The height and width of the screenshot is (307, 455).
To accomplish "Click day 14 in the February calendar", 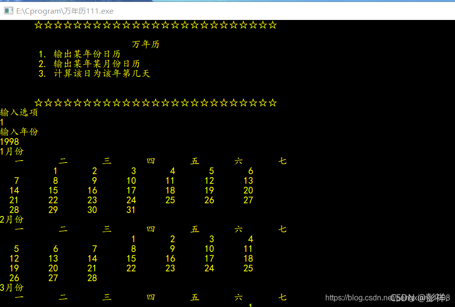I will (x=92, y=258).
